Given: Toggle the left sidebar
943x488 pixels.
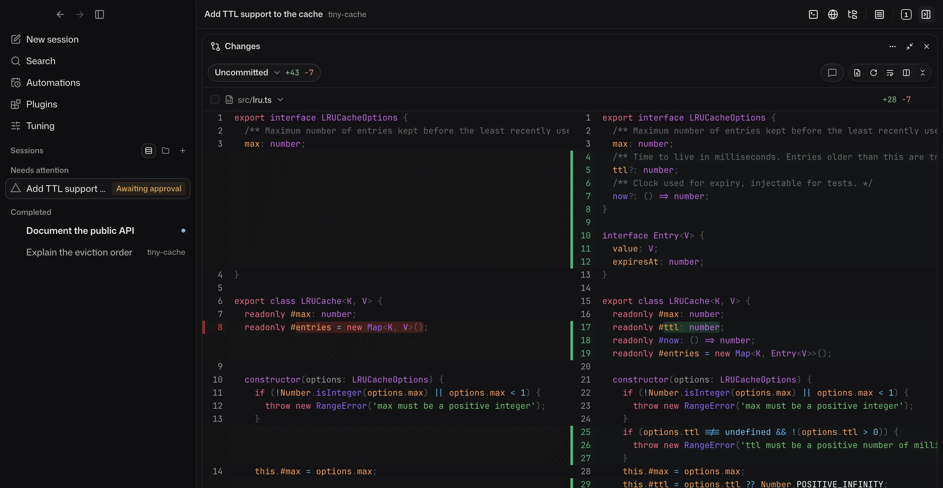Looking at the screenshot, I should click(100, 14).
